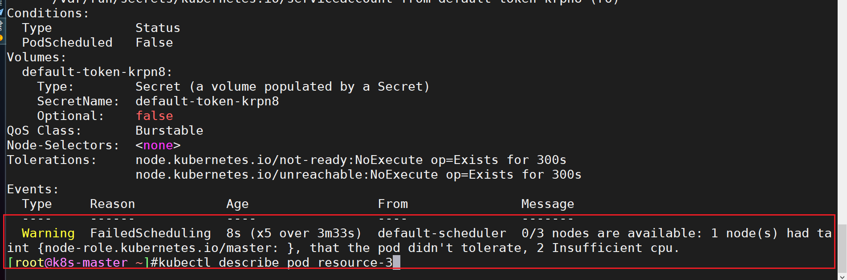Image resolution: width=847 pixels, height=280 pixels.
Task: Click the scroll-down arrow of the terminal scrollbar
Action: [842, 276]
